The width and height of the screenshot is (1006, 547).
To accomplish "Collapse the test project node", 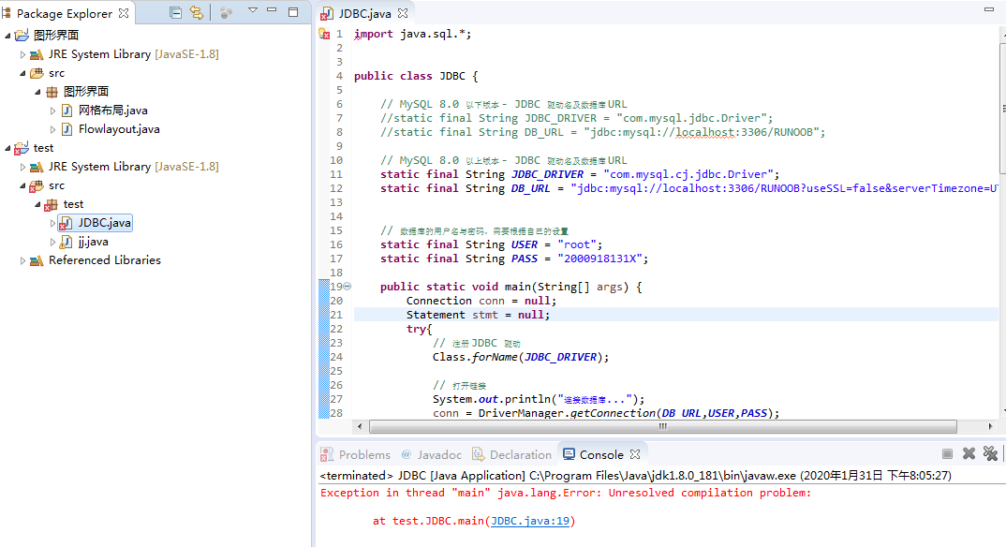I will pos(7,148).
